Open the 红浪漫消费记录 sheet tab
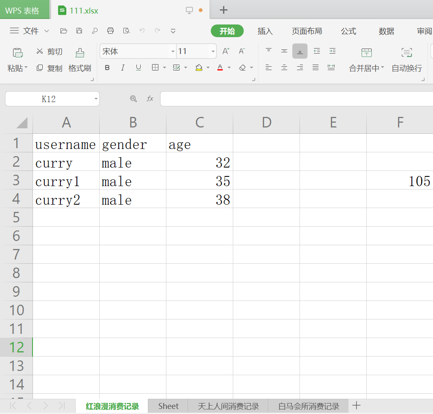Image resolution: width=433 pixels, height=414 pixels. click(x=112, y=406)
